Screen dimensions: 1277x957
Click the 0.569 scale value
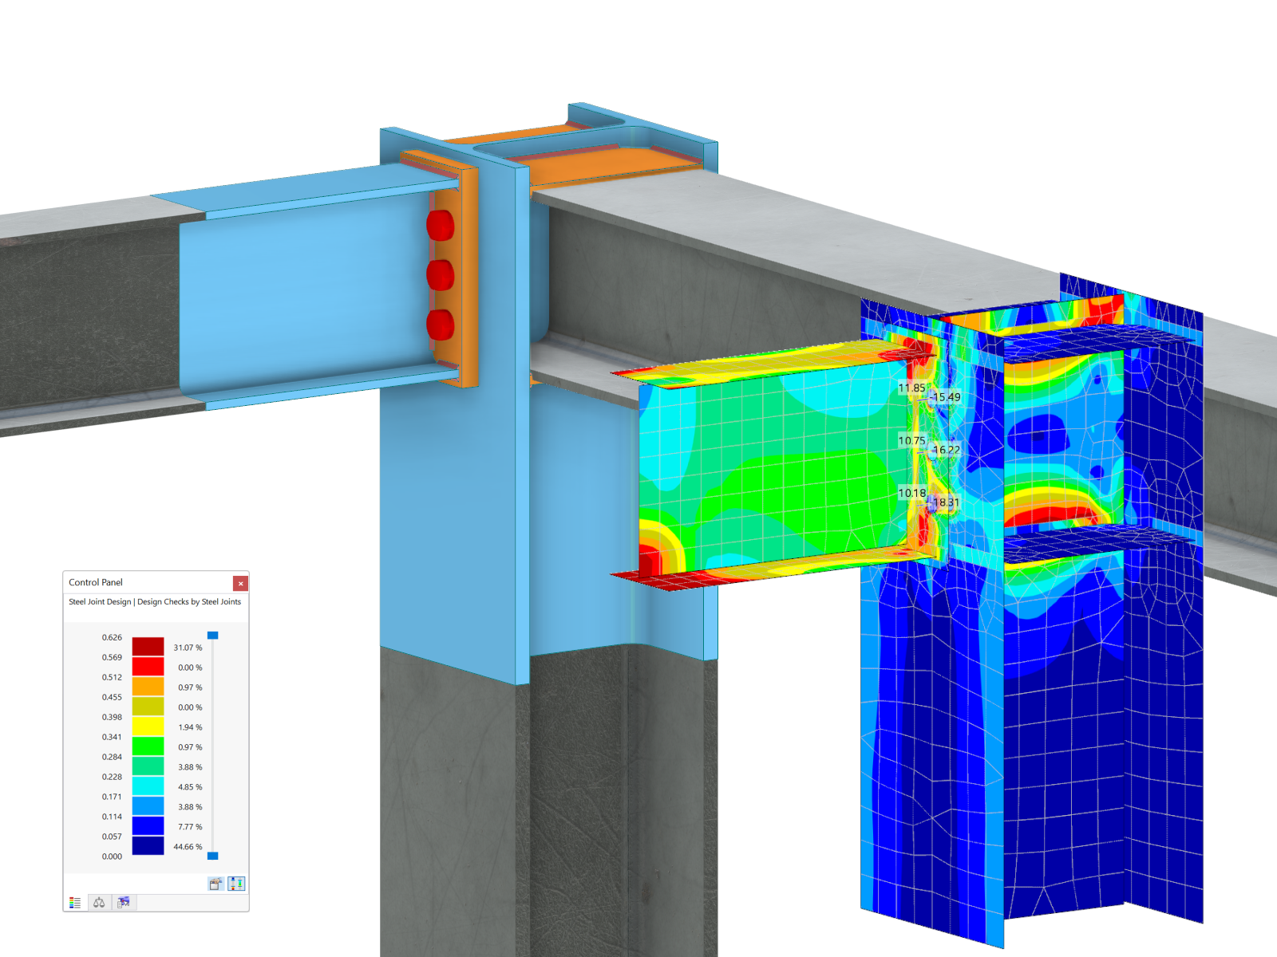click(112, 657)
